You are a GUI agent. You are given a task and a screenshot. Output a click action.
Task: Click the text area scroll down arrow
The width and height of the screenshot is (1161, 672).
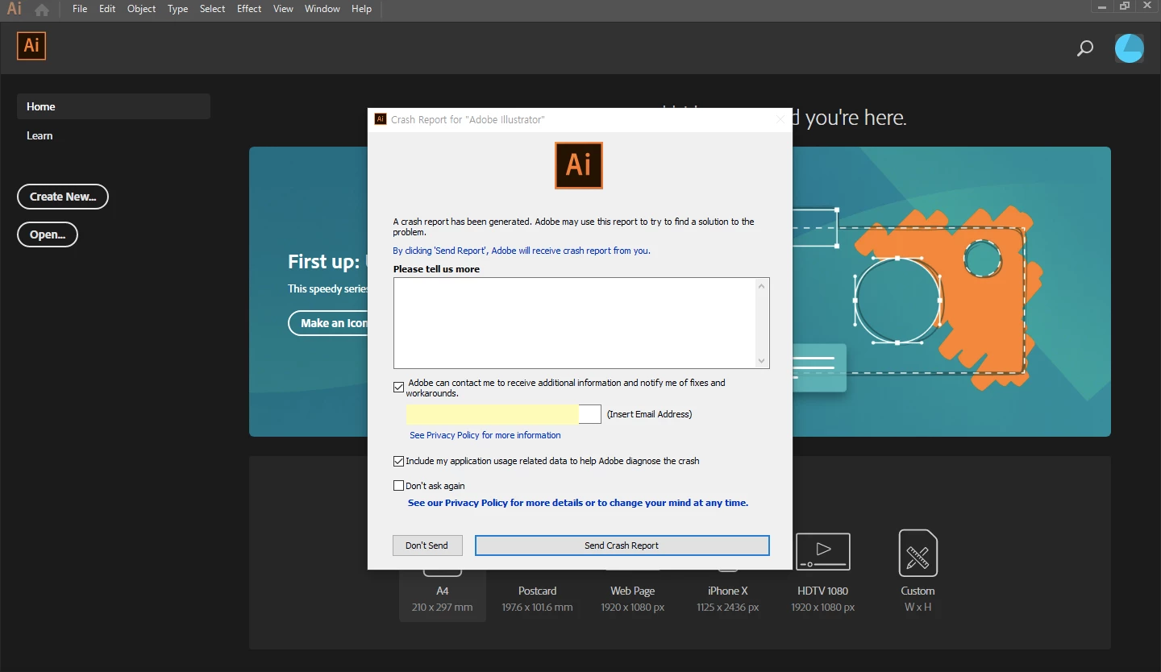tap(762, 362)
